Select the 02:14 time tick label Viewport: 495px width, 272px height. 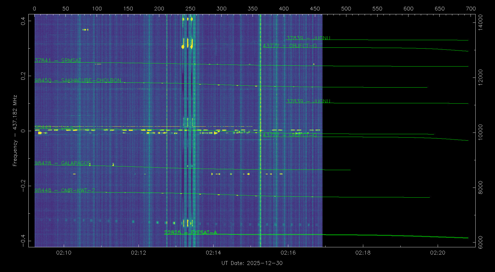pyautogui.click(x=213, y=253)
